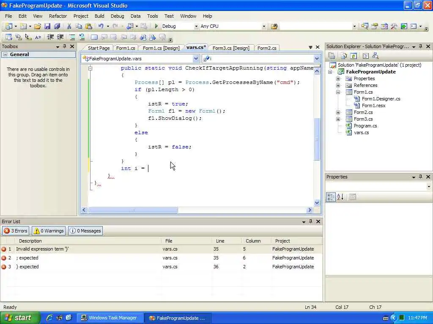Screen dimensions: 433x324
Task: Toggle auto-hide pin on Properties panel
Action: click(421, 177)
